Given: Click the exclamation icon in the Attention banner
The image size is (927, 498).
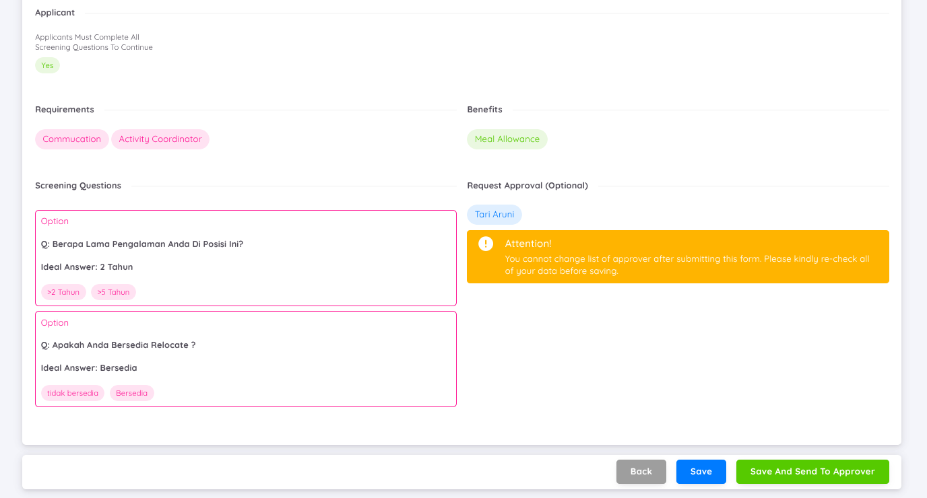Looking at the screenshot, I should 486,244.
